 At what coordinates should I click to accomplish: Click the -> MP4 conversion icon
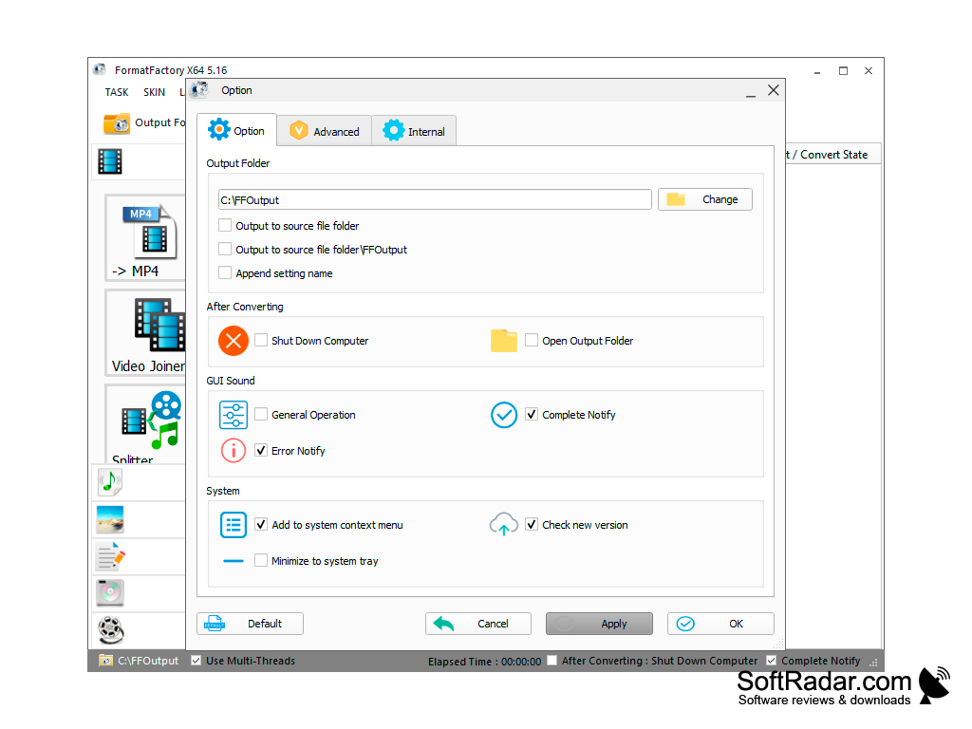pyautogui.click(x=146, y=237)
